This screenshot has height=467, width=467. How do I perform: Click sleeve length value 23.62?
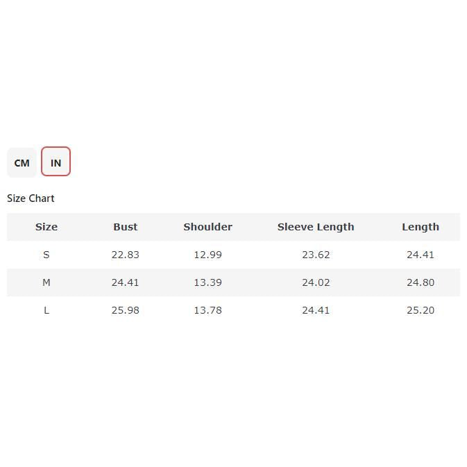(x=316, y=255)
